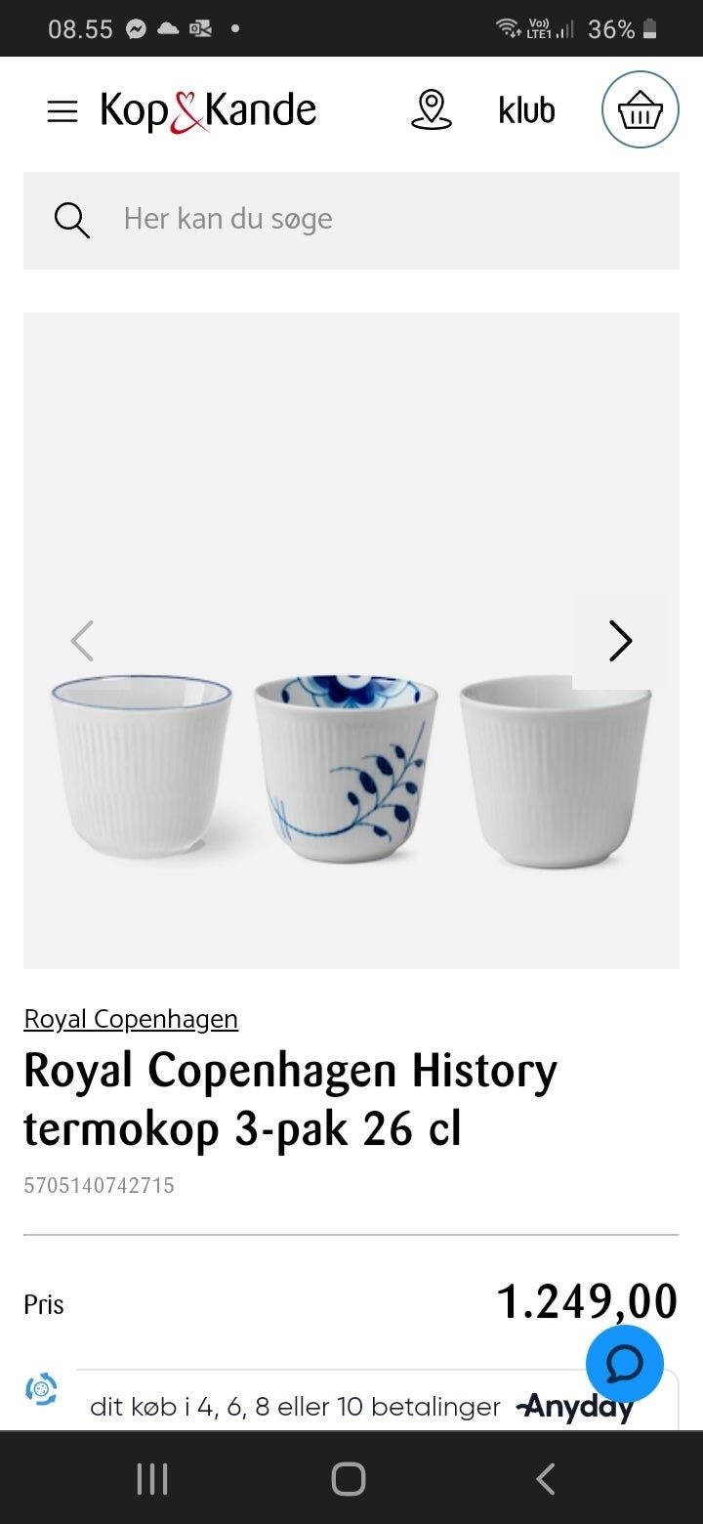703x1524 pixels.
Task: Open the store locator pin icon
Action: 431,110
